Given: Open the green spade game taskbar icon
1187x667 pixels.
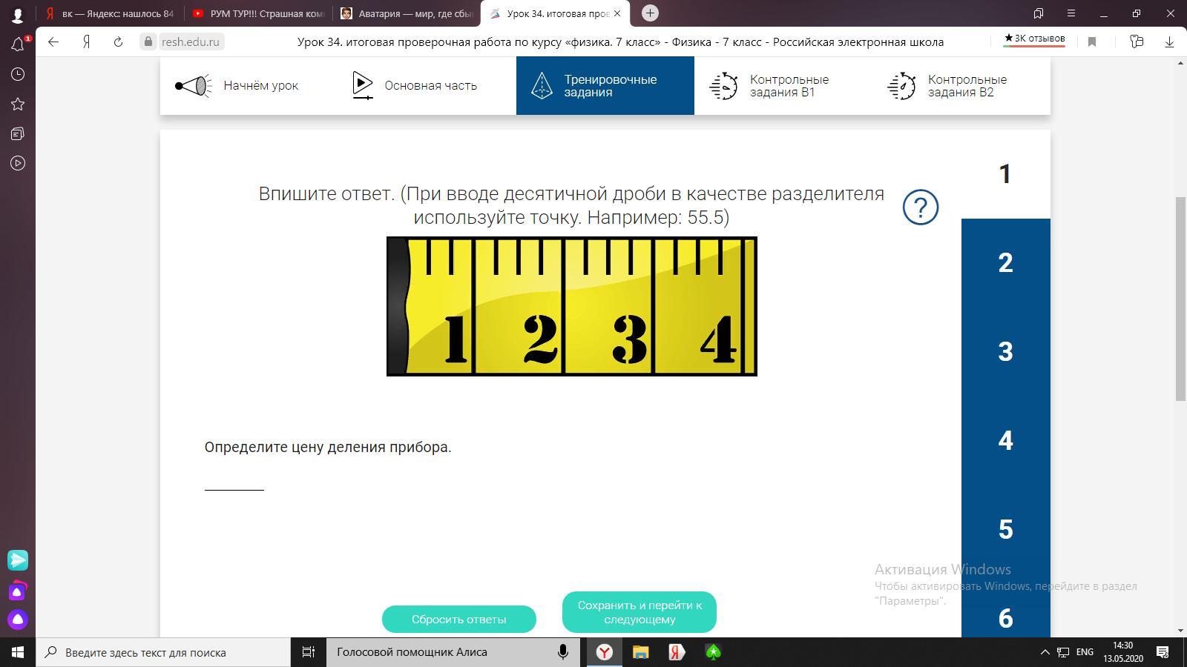Looking at the screenshot, I should pos(713,652).
